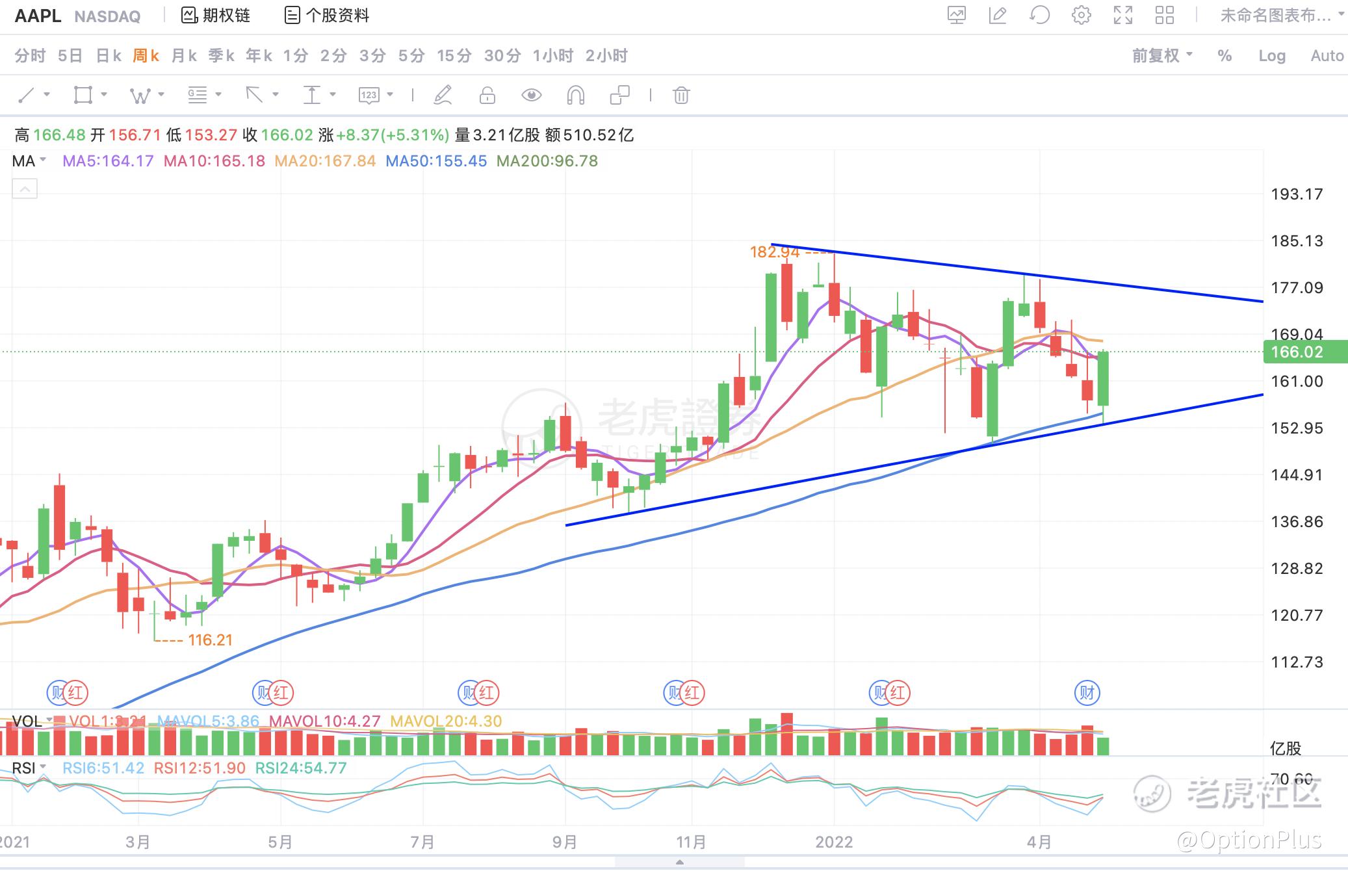Click the 116.21 low price label
Viewport: 1348px width, 871px height.
(x=211, y=640)
